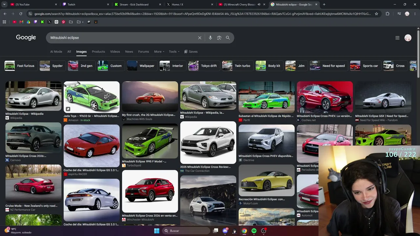
Task: Select the Videos search tab
Action: point(115,51)
